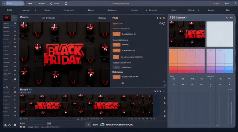This screenshot has height=132, width=238.
Task: Click the crossed-arrows icon at sidebar bottom right
Action: 15,125
